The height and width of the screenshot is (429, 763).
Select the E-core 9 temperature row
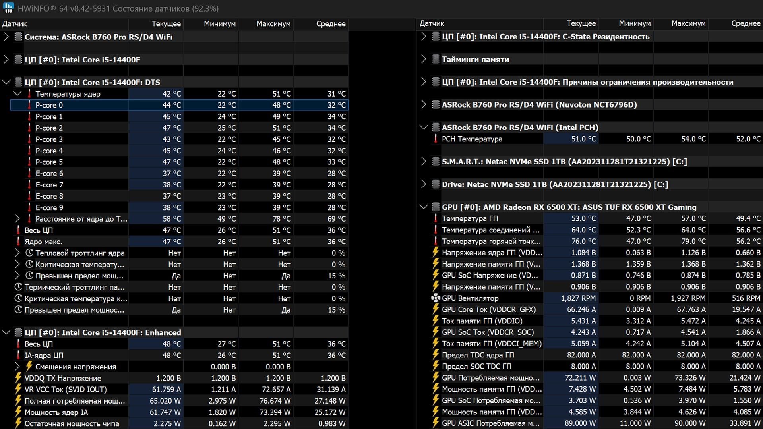[179, 207]
